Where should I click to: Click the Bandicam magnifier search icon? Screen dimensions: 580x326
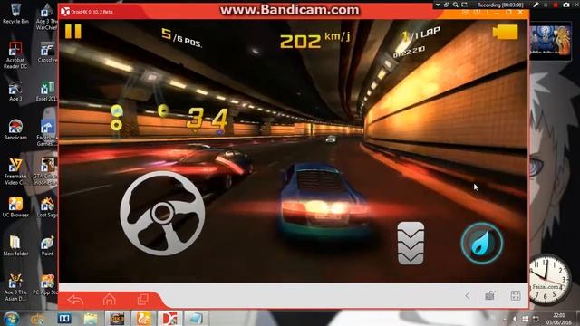click(455, 5)
